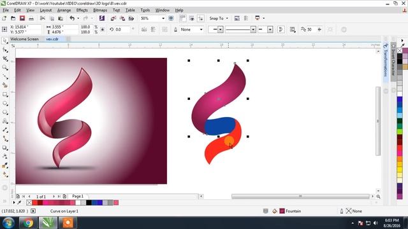Viewport: 408px width, 229px height.
Task: Select the Color Eyedropper tool
Action: [x=4, y=165]
